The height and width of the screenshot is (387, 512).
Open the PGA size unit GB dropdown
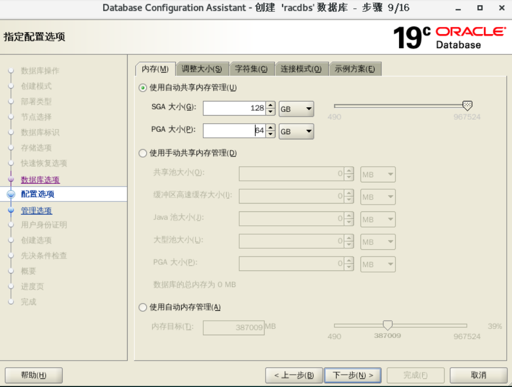tap(296, 132)
